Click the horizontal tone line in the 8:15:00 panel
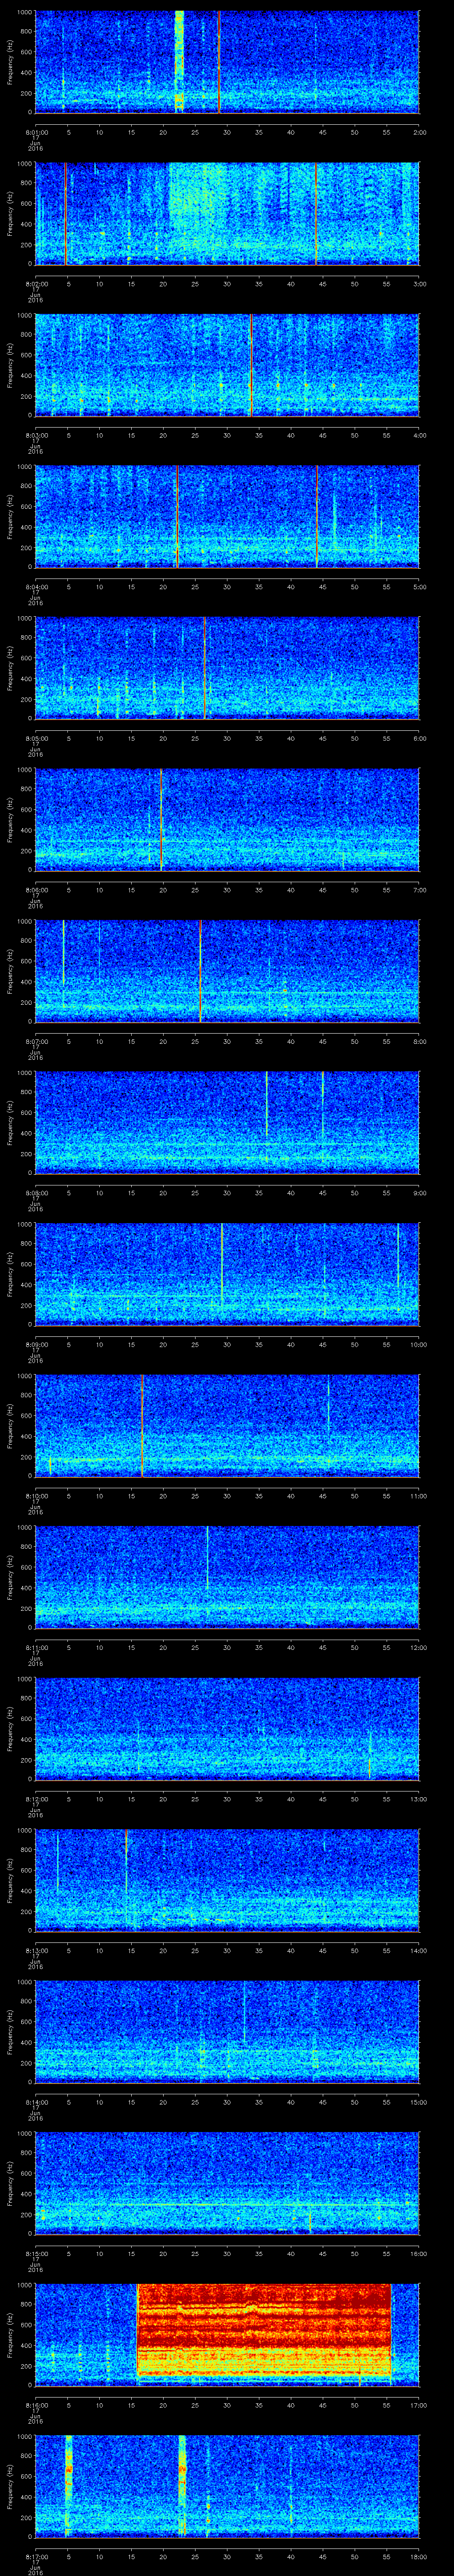Viewport: 454px width, 2576px height. (x=227, y=2205)
